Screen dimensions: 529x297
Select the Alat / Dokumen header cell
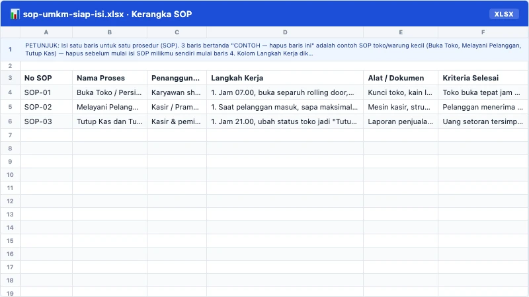point(401,78)
